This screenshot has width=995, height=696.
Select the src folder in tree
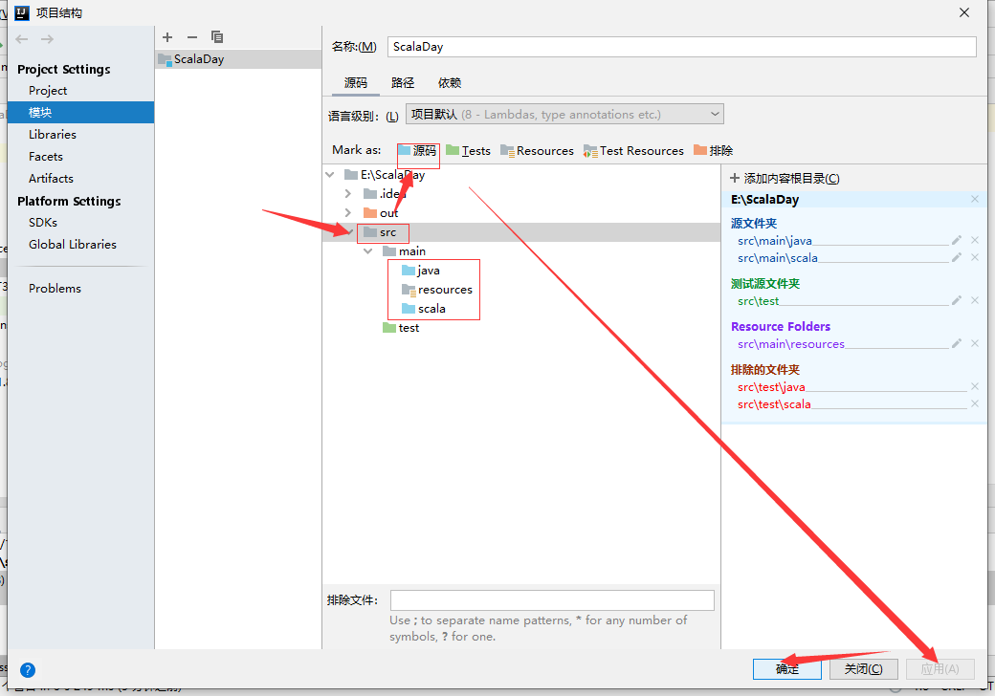pyautogui.click(x=387, y=232)
